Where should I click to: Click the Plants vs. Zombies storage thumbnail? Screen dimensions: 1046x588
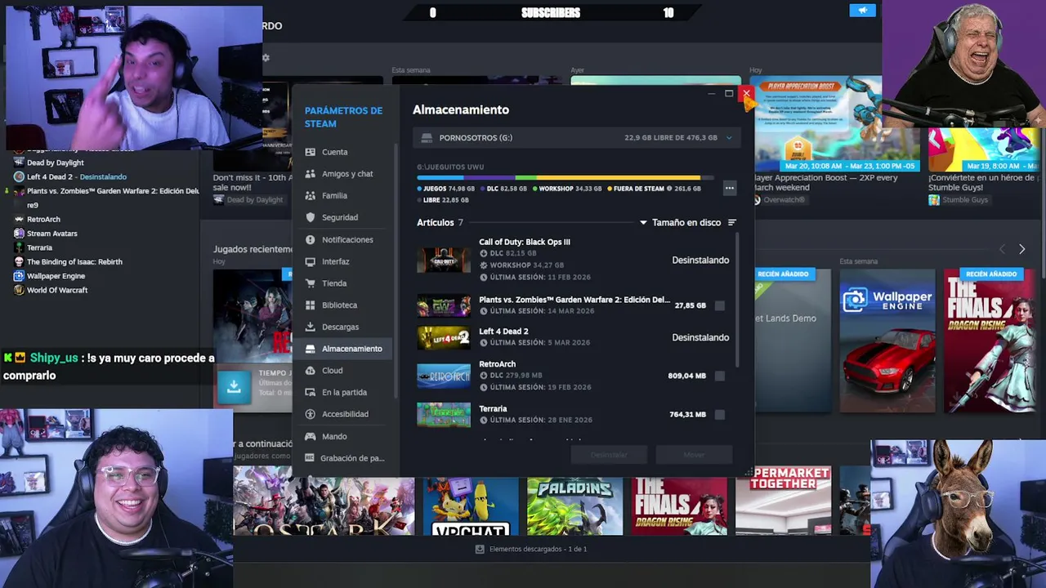[x=444, y=305]
